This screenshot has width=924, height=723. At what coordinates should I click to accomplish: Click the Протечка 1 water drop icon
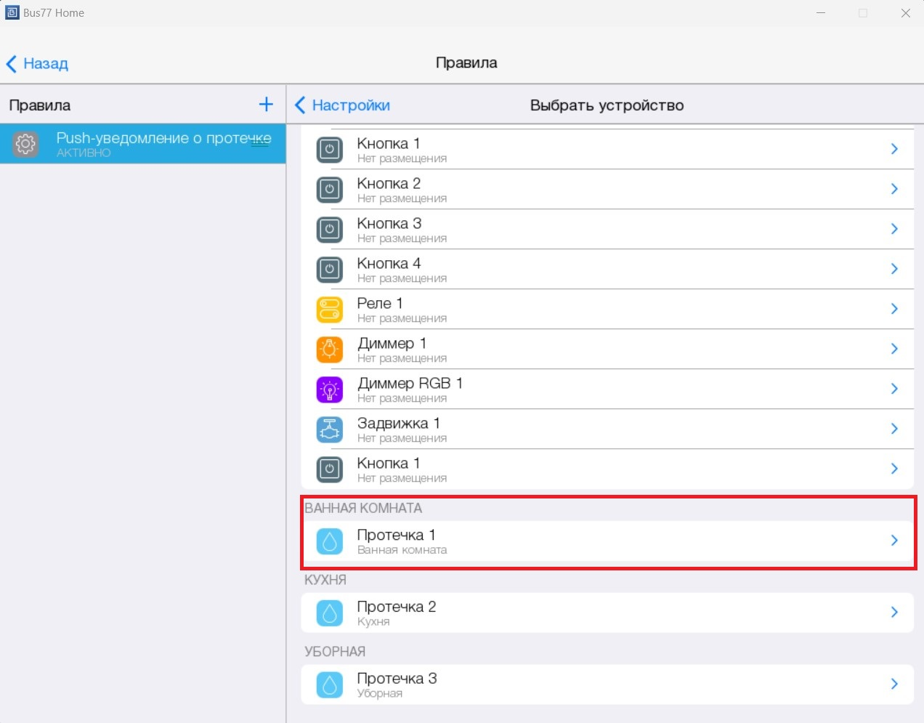tap(329, 541)
